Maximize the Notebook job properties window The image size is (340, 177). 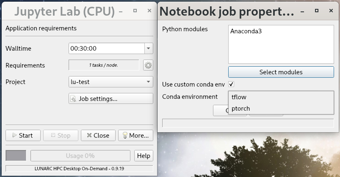point(317,11)
